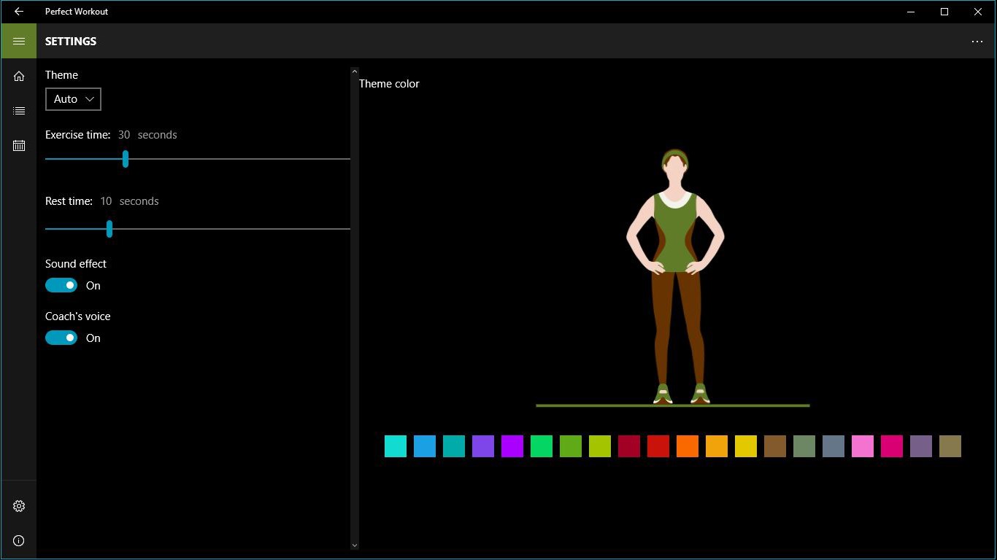This screenshot has height=560, width=997.
Task: Click the Rest time slider handle
Action: [109, 229]
